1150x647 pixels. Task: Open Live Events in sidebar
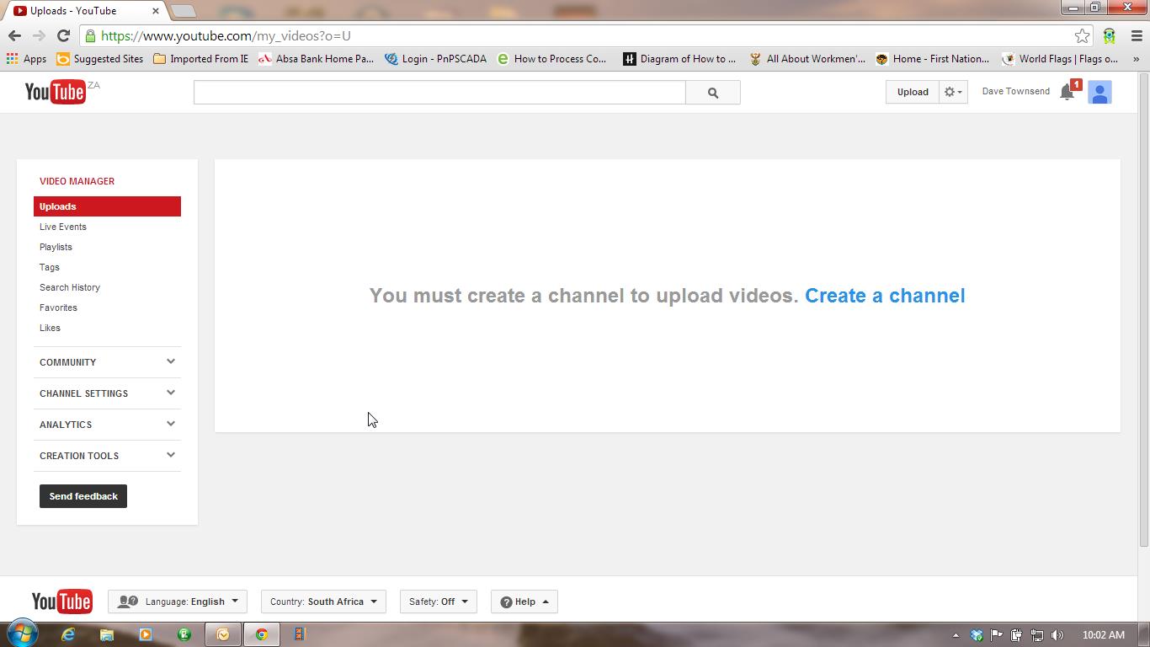[63, 227]
